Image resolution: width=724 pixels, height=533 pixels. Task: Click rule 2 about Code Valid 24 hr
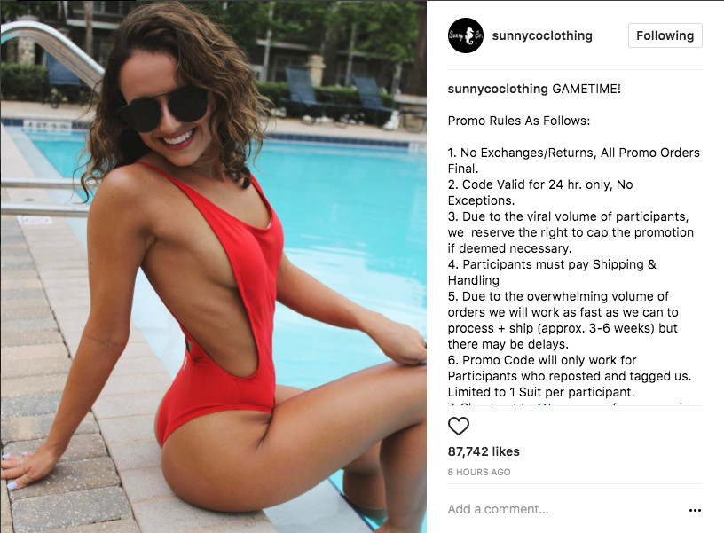coord(540,192)
